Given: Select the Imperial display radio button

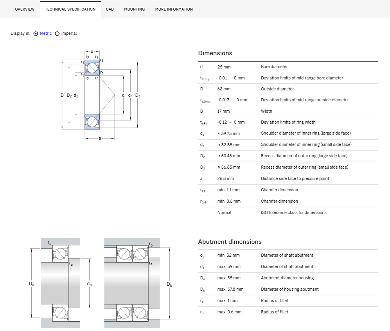Looking at the screenshot, I should click(57, 34).
